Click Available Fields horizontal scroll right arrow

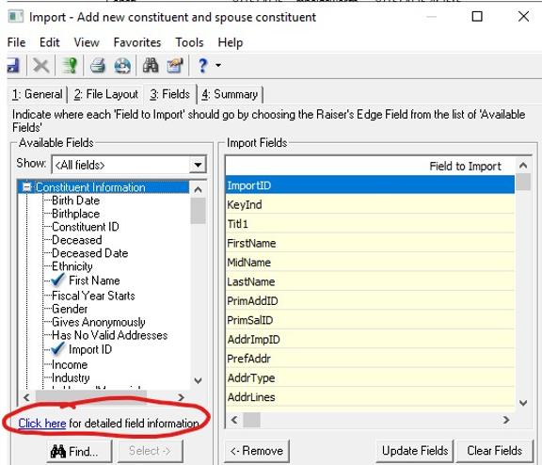click(181, 397)
